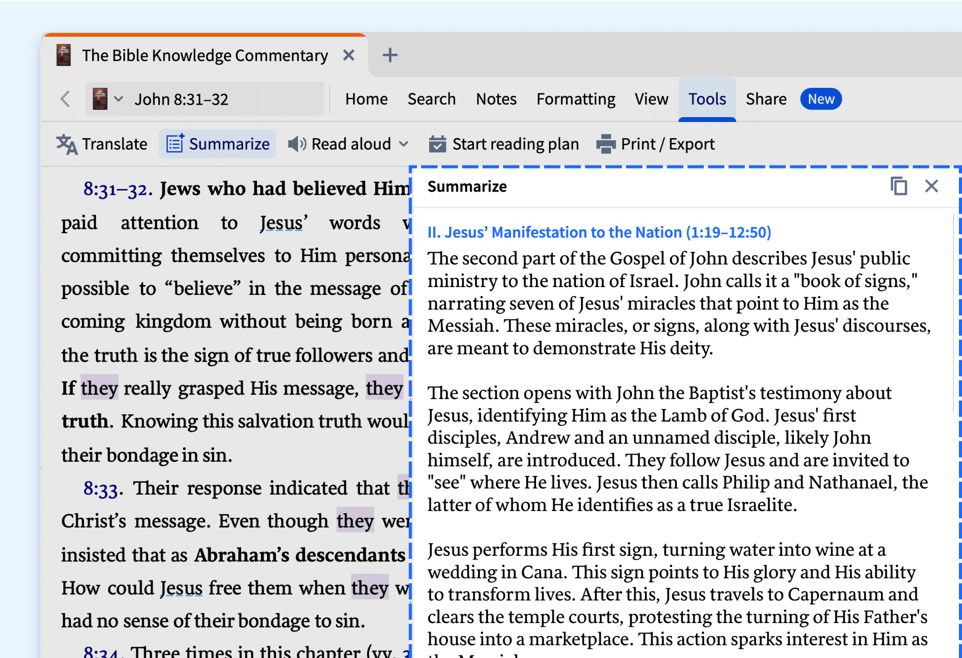Click the New badge
Image resolution: width=962 pixels, height=658 pixels.
pos(821,99)
